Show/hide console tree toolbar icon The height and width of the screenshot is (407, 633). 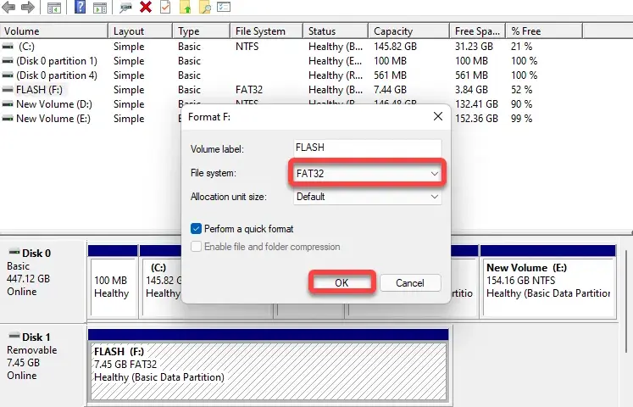click(53, 8)
